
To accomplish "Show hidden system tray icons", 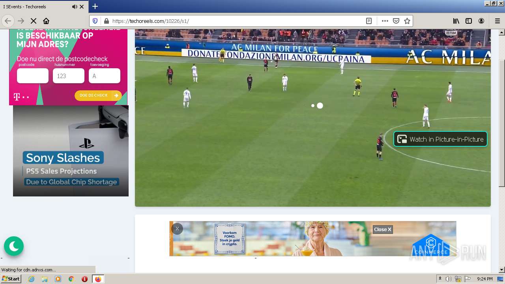I will point(440,279).
